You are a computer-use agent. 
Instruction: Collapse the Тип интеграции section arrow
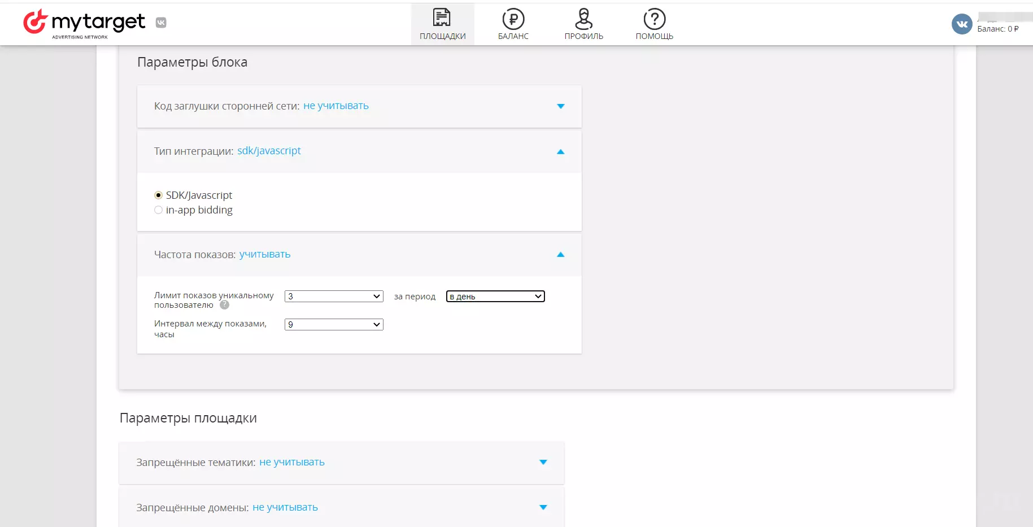tap(561, 151)
